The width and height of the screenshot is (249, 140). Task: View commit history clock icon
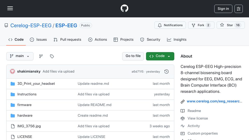[167, 72]
